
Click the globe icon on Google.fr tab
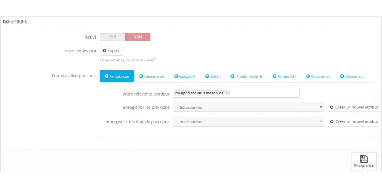[x=176, y=76]
